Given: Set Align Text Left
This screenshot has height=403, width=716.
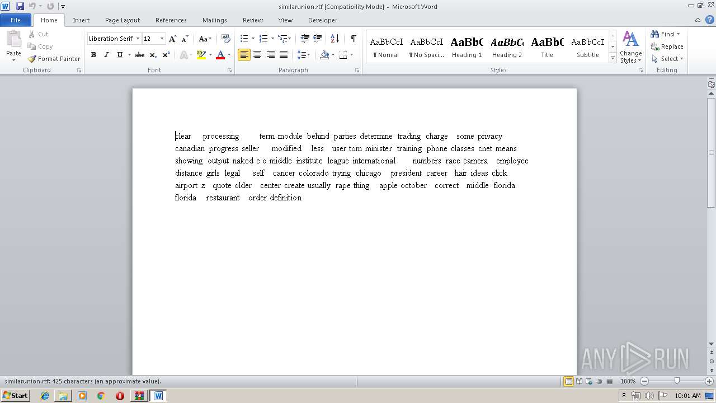Looking at the screenshot, I should [x=244, y=55].
